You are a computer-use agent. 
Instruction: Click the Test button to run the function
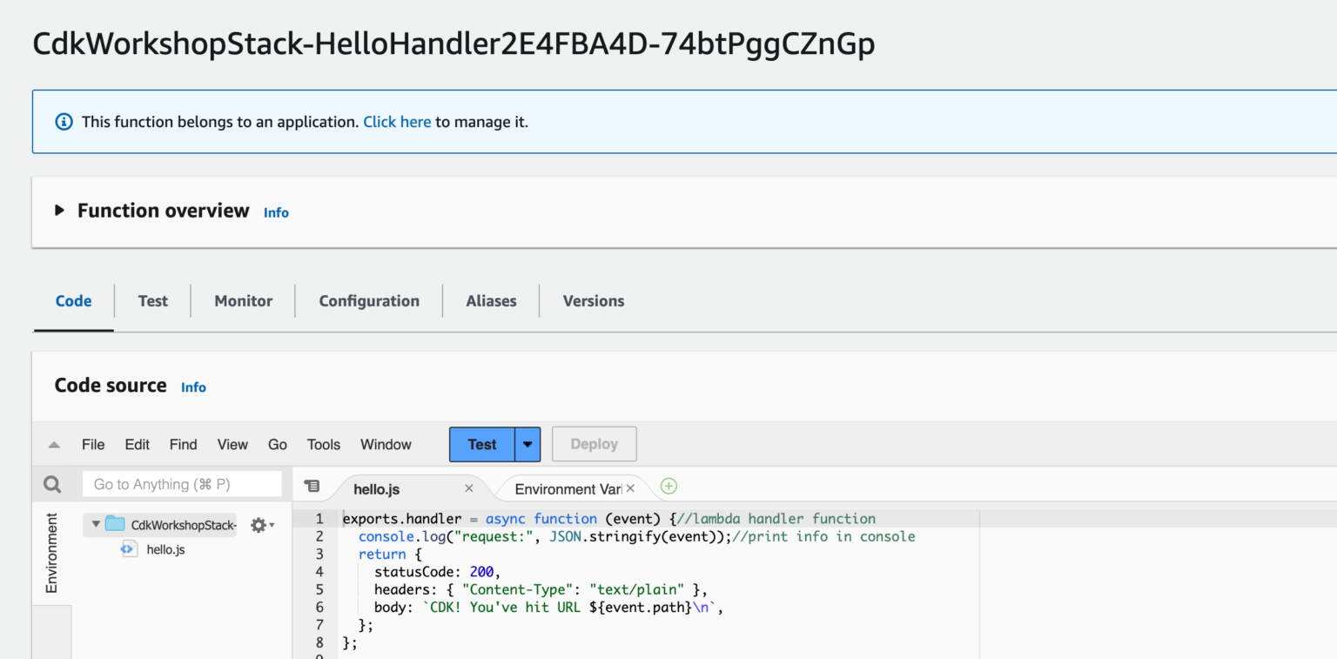[481, 444]
